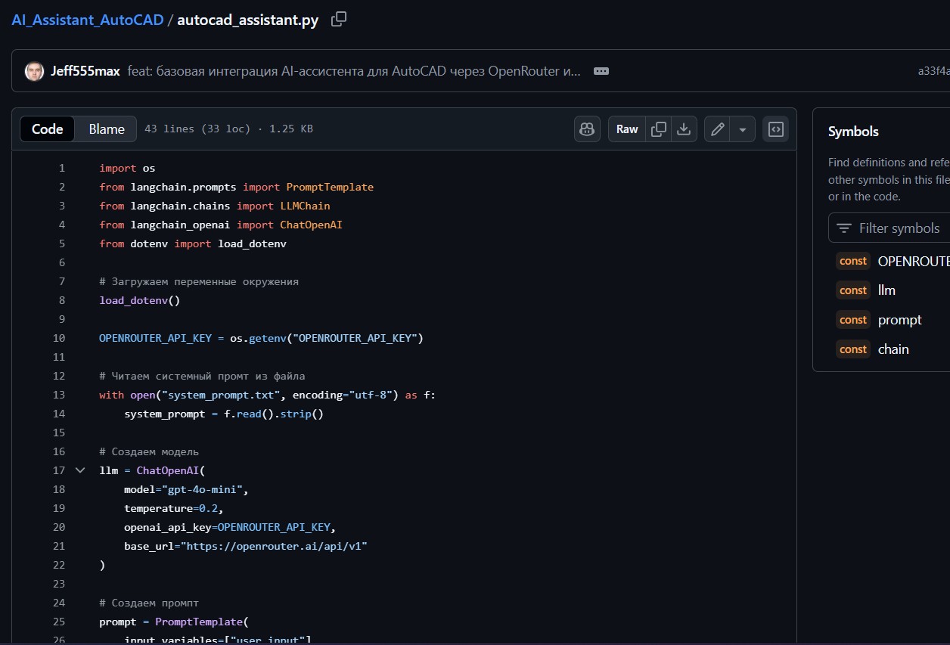Click load_dotenv() call on line 8
The image size is (950, 645).
click(x=139, y=300)
